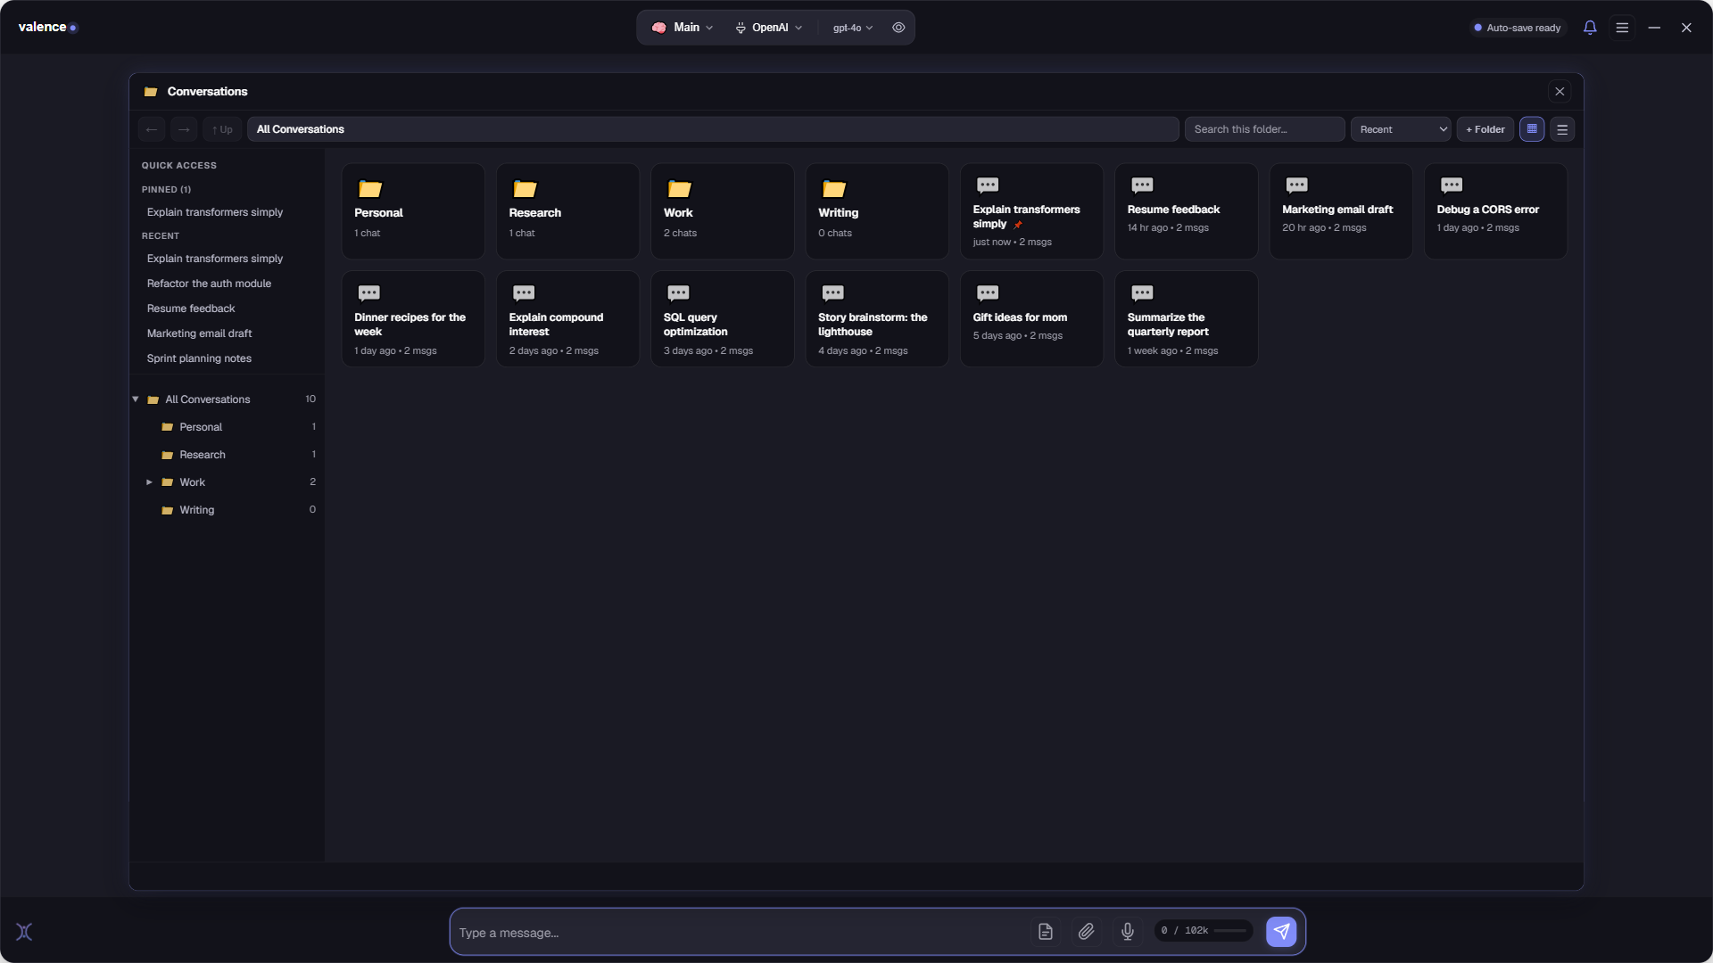
Task: Open Explain compound interest chat card
Action: (x=567, y=319)
